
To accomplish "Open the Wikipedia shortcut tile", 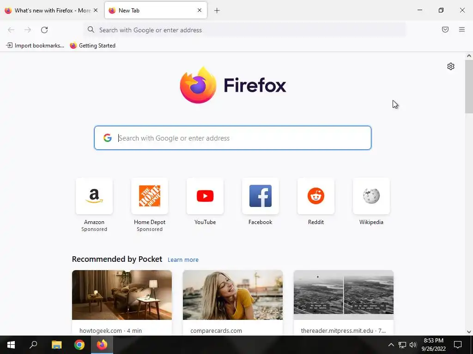I will 371,196.
